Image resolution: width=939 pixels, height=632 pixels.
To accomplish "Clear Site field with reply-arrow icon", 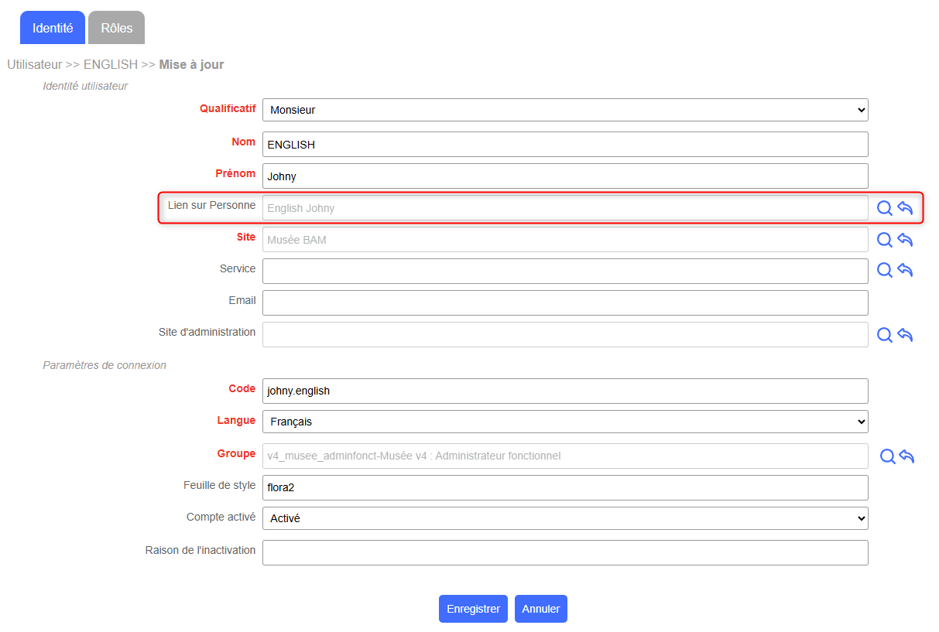I will pos(905,240).
